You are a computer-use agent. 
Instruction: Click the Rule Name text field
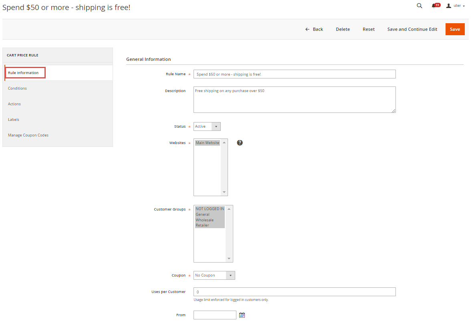click(294, 74)
